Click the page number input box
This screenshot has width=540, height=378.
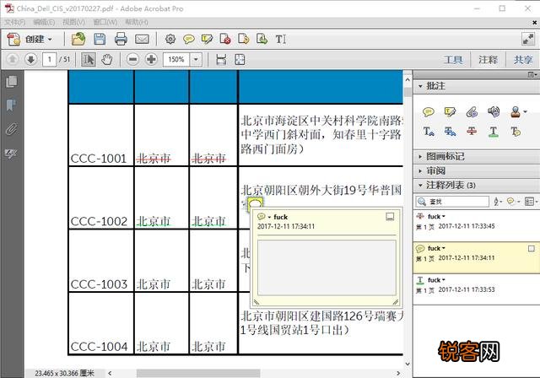point(51,59)
